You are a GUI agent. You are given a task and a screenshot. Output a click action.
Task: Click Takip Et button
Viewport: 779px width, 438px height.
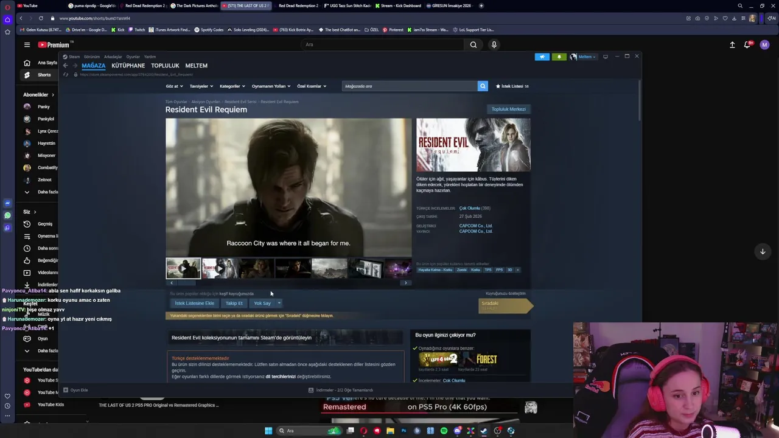pyautogui.click(x=234, y=303)
